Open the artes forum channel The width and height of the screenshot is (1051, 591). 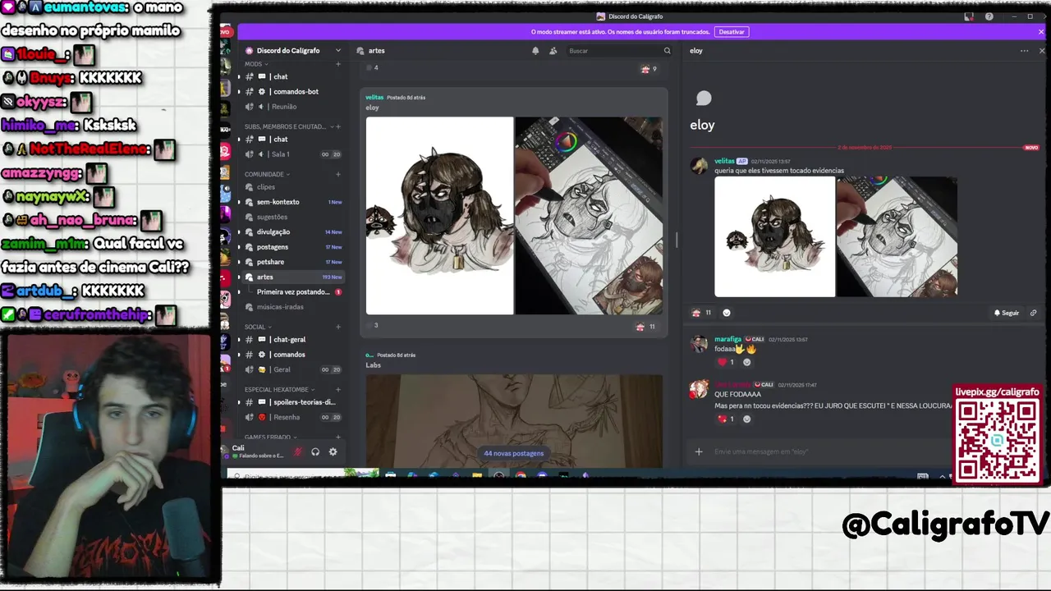point(292,277)
